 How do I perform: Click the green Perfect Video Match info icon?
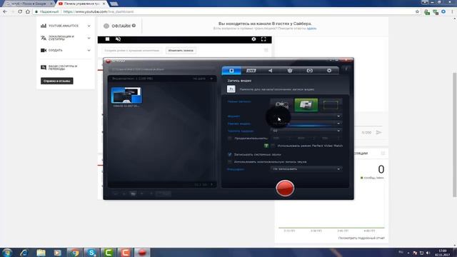pos(266,146)
